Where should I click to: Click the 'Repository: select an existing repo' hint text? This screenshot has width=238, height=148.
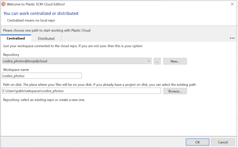tap(44, 100)
